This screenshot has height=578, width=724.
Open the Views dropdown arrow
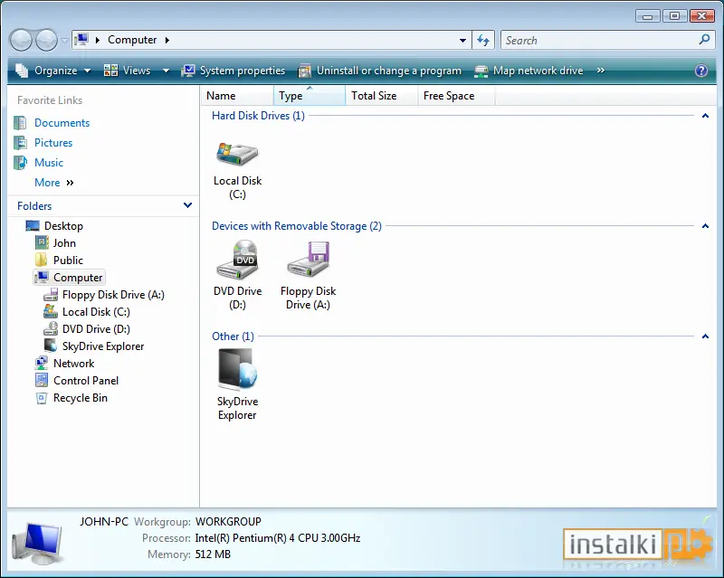pos(166,71)
